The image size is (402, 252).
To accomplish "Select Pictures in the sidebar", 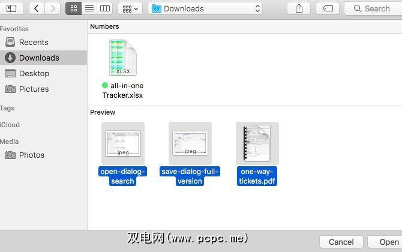I will (x=44, y=89).
